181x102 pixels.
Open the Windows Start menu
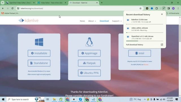point(3,99)
